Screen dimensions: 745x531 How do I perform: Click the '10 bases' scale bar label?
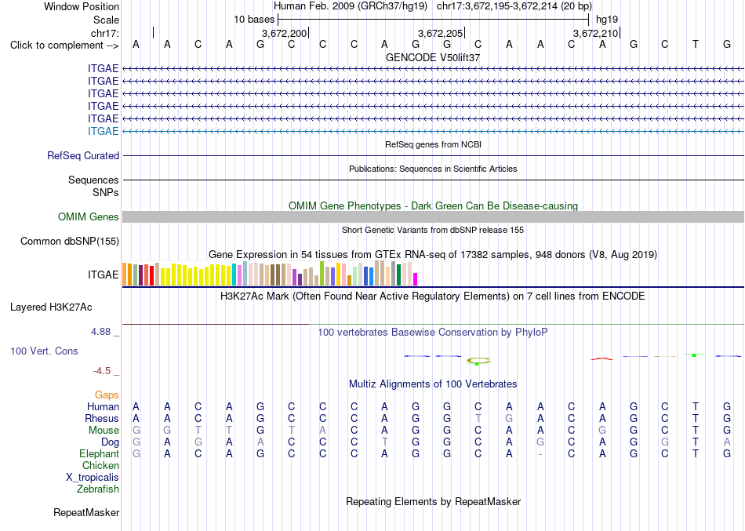254,20
